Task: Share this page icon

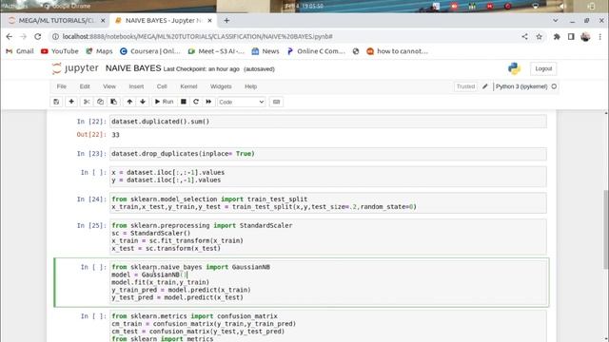Action: point(524,36)
